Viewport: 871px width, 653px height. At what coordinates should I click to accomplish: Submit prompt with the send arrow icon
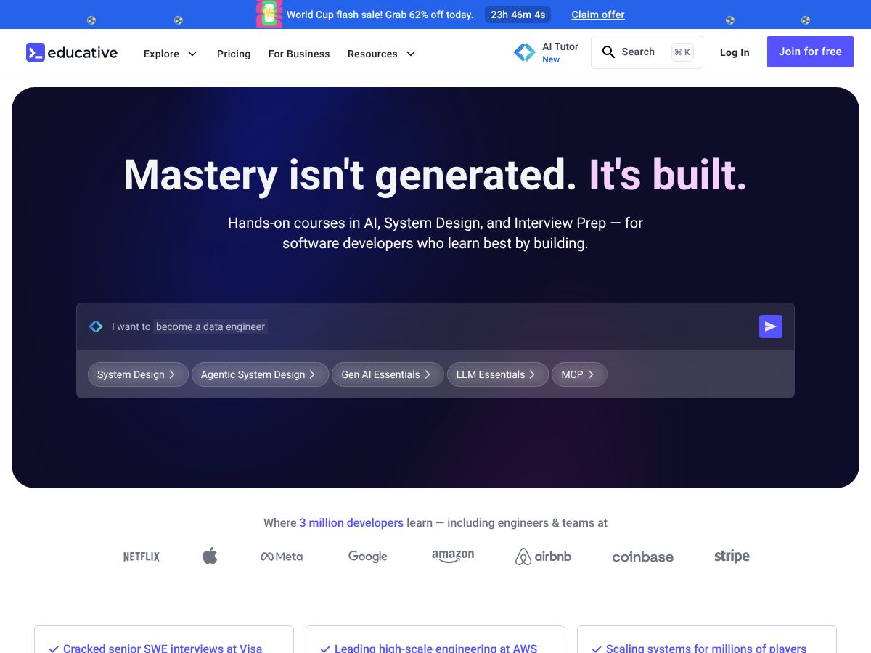(771, 326)
